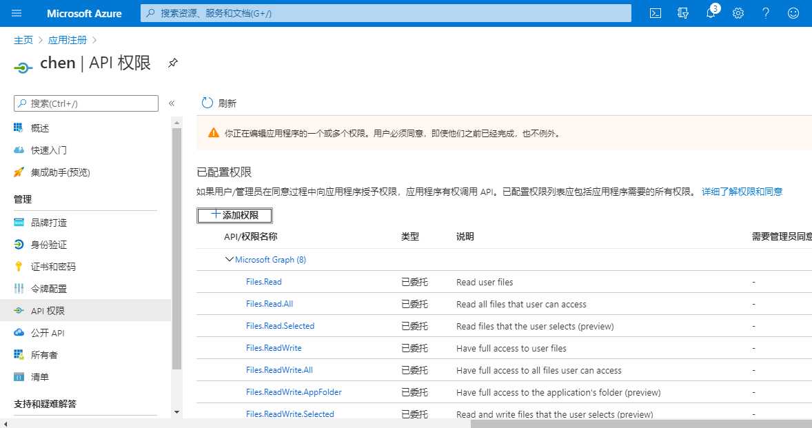Click the certificates and secrets key icon
The height and width of the screenshot is (428, 812).
tap(19, 267)
